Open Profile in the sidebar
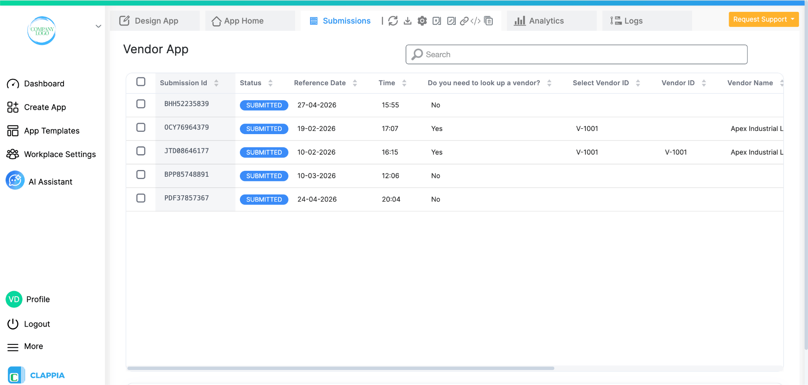 [x=38, y=299]
